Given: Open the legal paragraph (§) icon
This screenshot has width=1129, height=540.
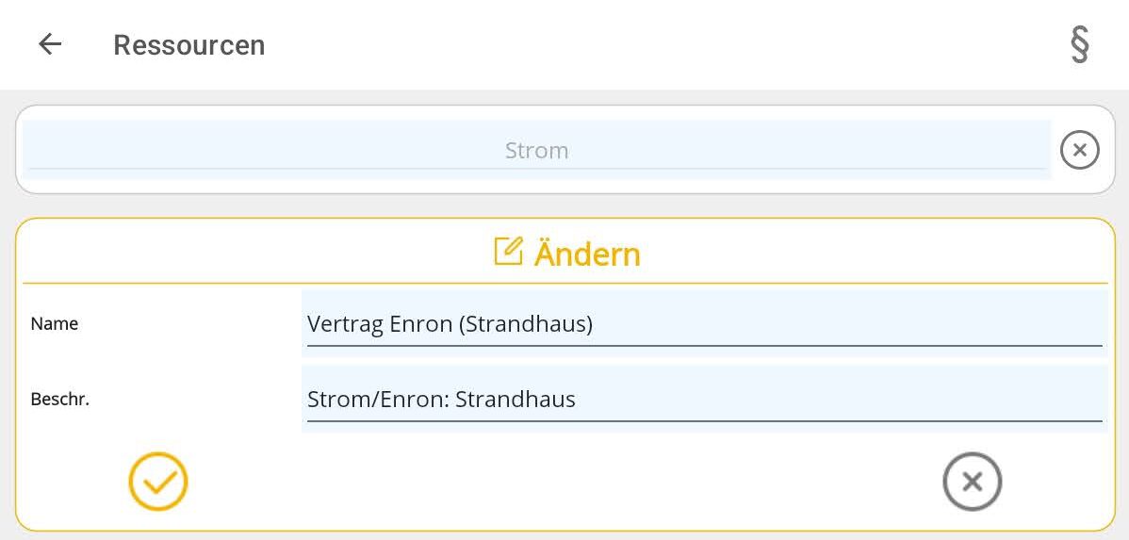Looking at the screenshot, I should click(x=1080, y=44).
